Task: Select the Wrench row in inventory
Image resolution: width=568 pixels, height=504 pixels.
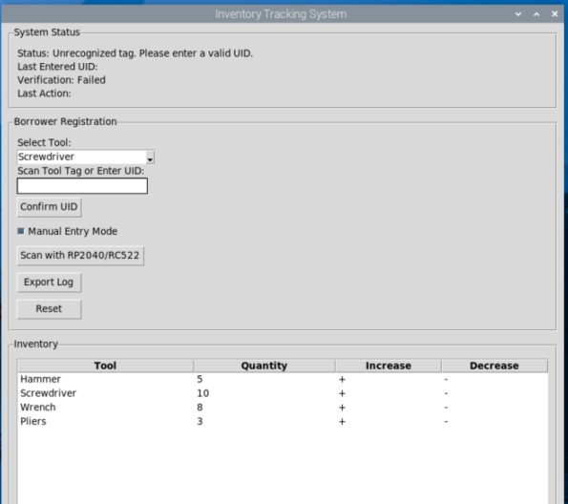Action: pos(283,408)
